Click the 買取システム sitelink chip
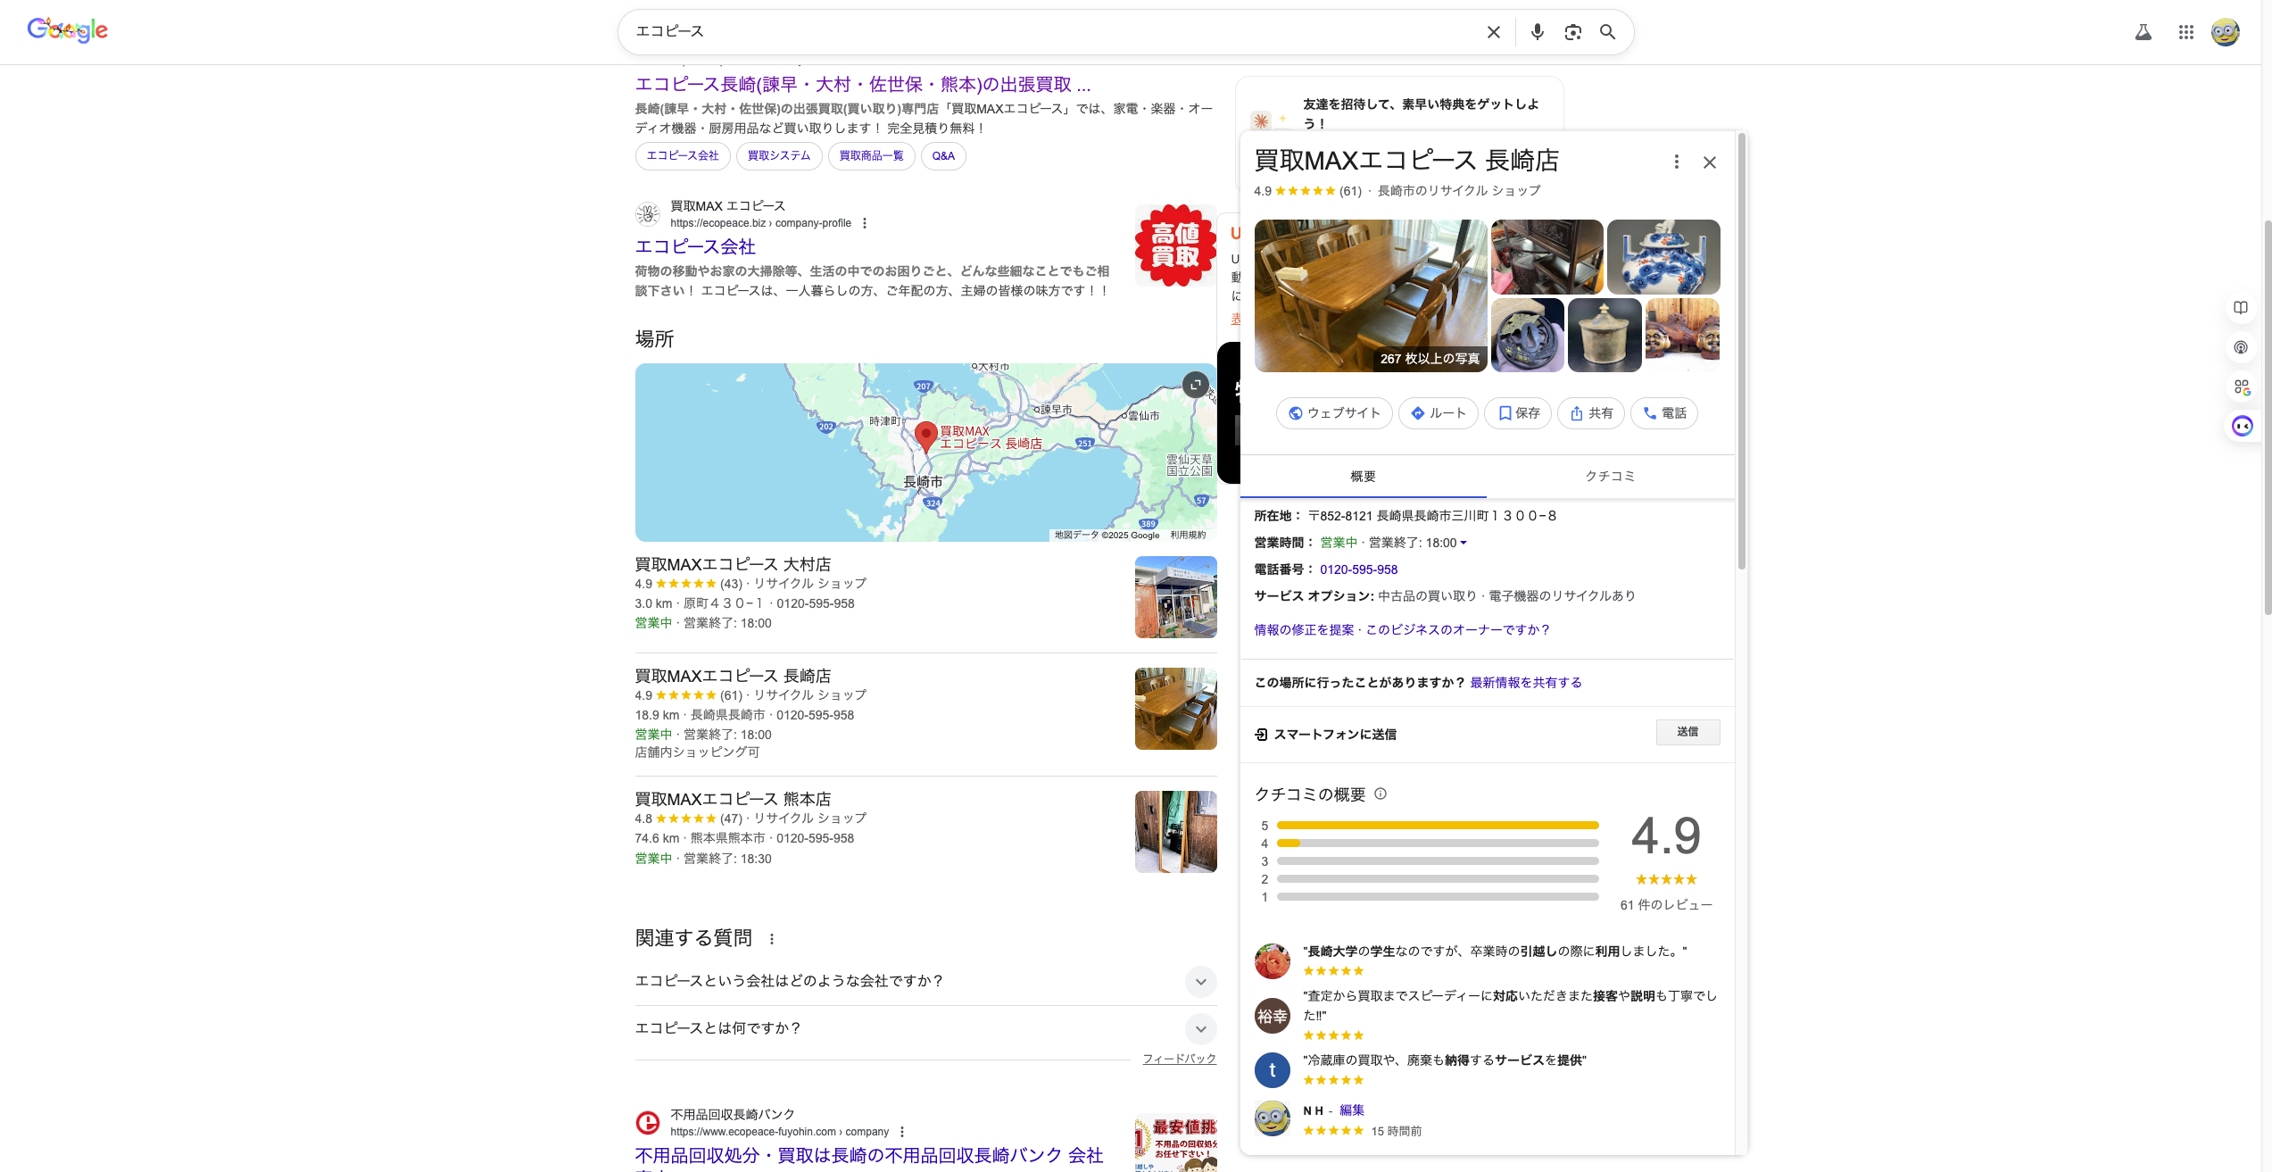The width and height of the screenshot is (2272, 1172). click(x=778, y=156)
